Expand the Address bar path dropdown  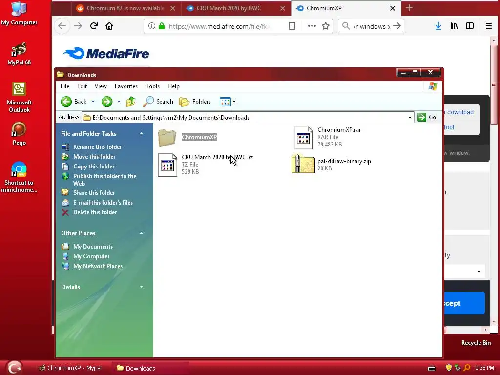point(410,118)
